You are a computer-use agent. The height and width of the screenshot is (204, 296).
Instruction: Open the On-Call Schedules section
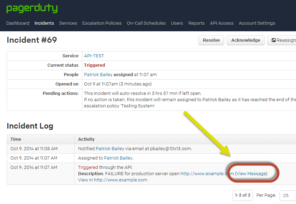point(146,23)
